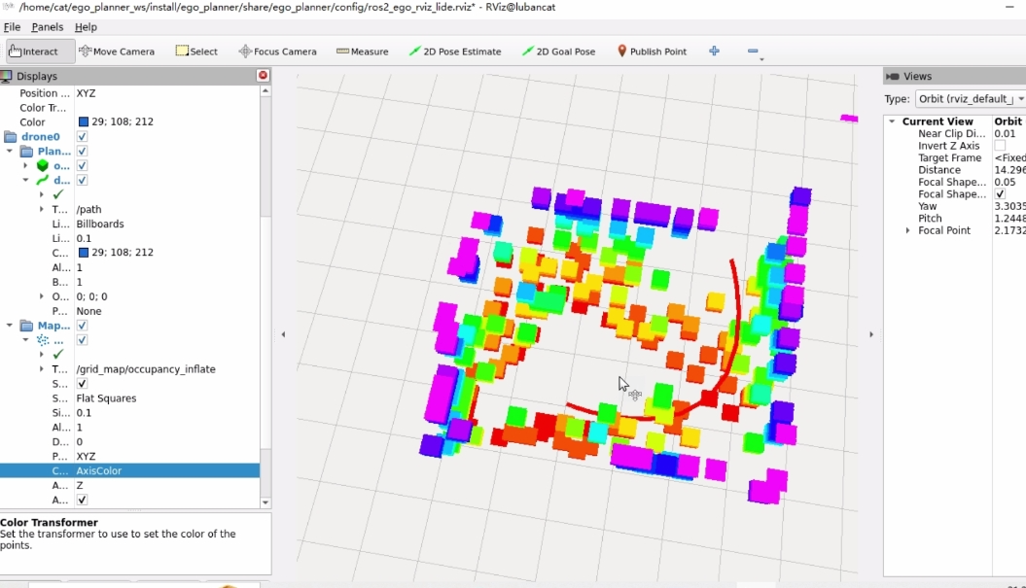
Task: Enable the Invert Z Axis checkbox
Action: pyautogui.click(x=1000, y=146)
